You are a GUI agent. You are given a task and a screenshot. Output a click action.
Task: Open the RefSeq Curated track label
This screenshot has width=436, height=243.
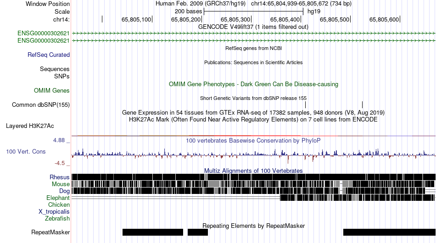[49, 55]
